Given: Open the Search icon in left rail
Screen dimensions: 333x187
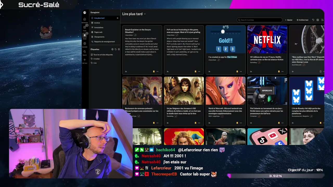Looking at the screenshot, I should coord(85,52).
